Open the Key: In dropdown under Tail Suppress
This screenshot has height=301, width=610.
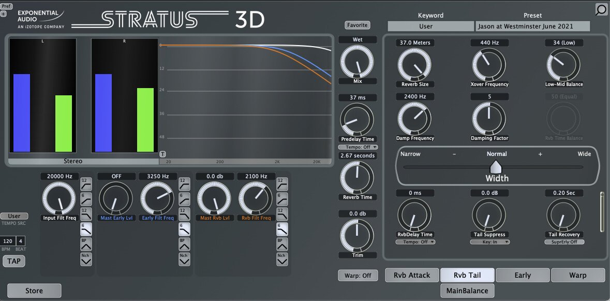coord(489,241)
